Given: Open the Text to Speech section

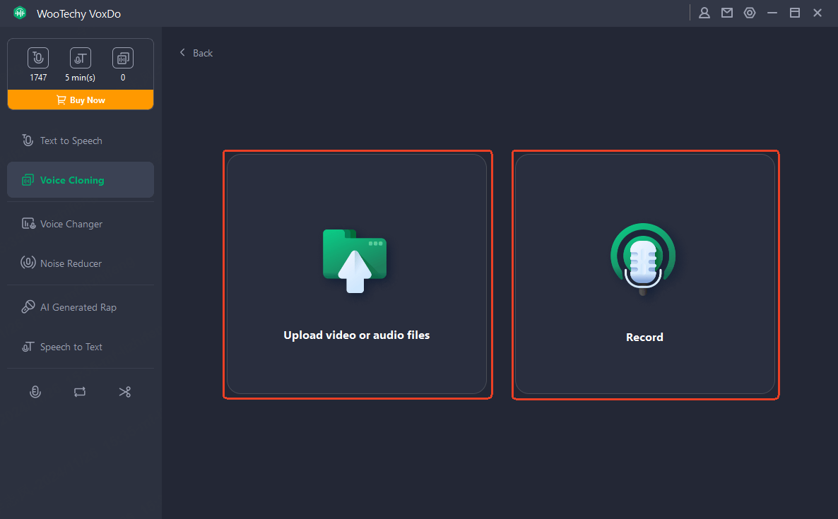Looking at the screenshot, I should coord(71,141).
